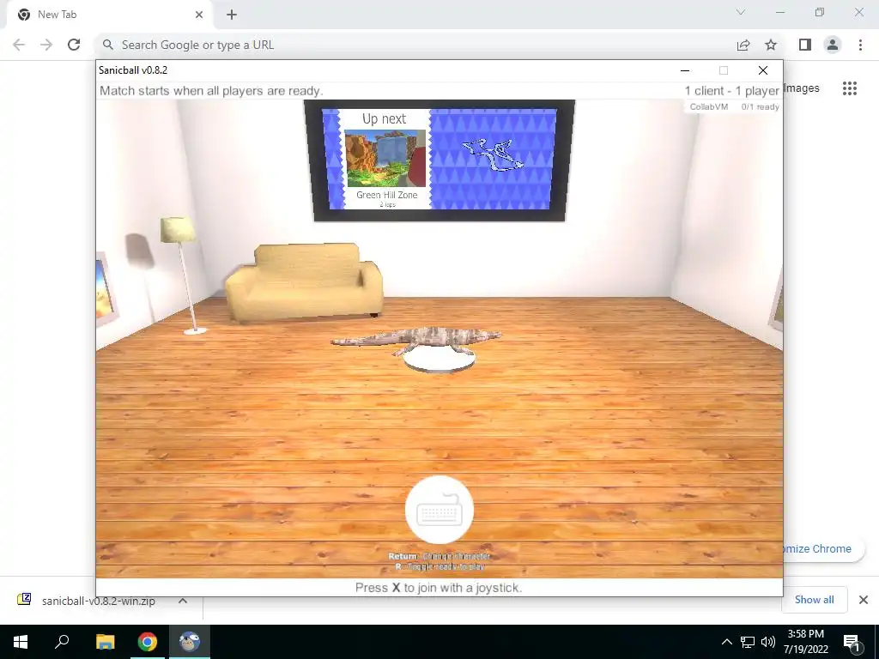Image resolution: width=879 pixels, height=659 pixels.
Task: Open Windows Start menu
Action: 21,642
